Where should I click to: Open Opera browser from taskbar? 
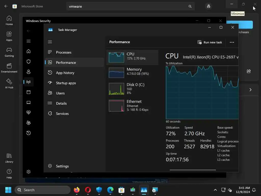(x=88, y=190)
